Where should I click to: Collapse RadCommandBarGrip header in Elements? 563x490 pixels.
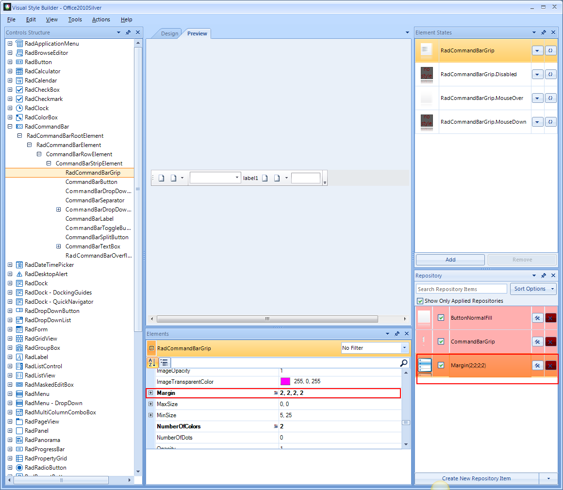tap(151, 348)
